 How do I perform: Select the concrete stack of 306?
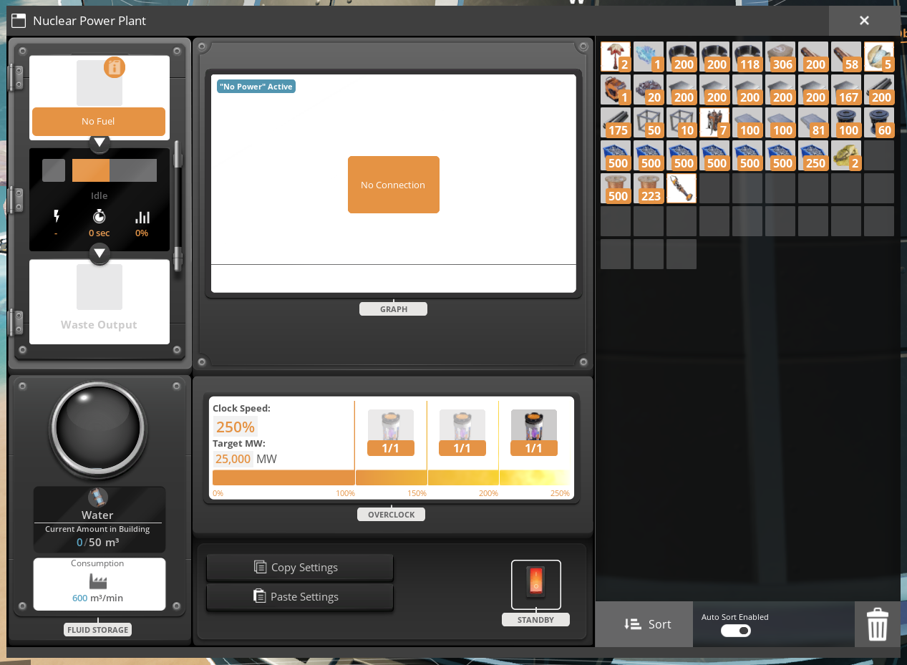(x=780, y=57)
